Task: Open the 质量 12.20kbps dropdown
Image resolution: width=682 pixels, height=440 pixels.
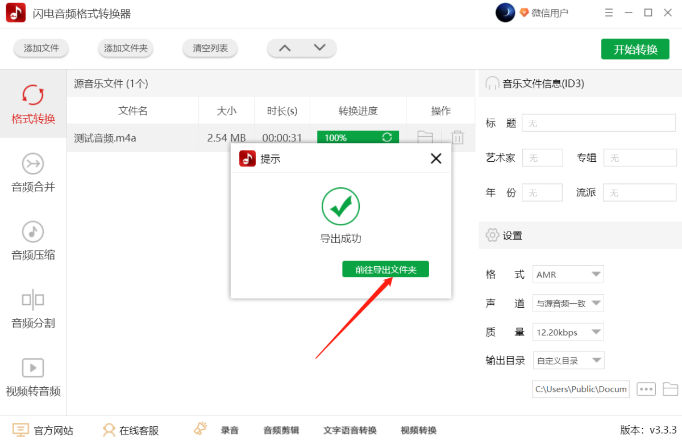Action: [568, 332]
